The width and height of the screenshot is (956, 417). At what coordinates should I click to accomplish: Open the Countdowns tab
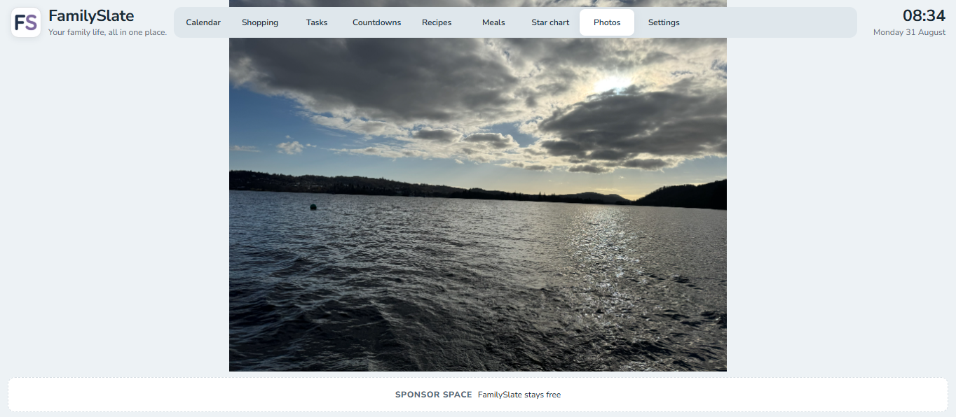tap(377, 22)
